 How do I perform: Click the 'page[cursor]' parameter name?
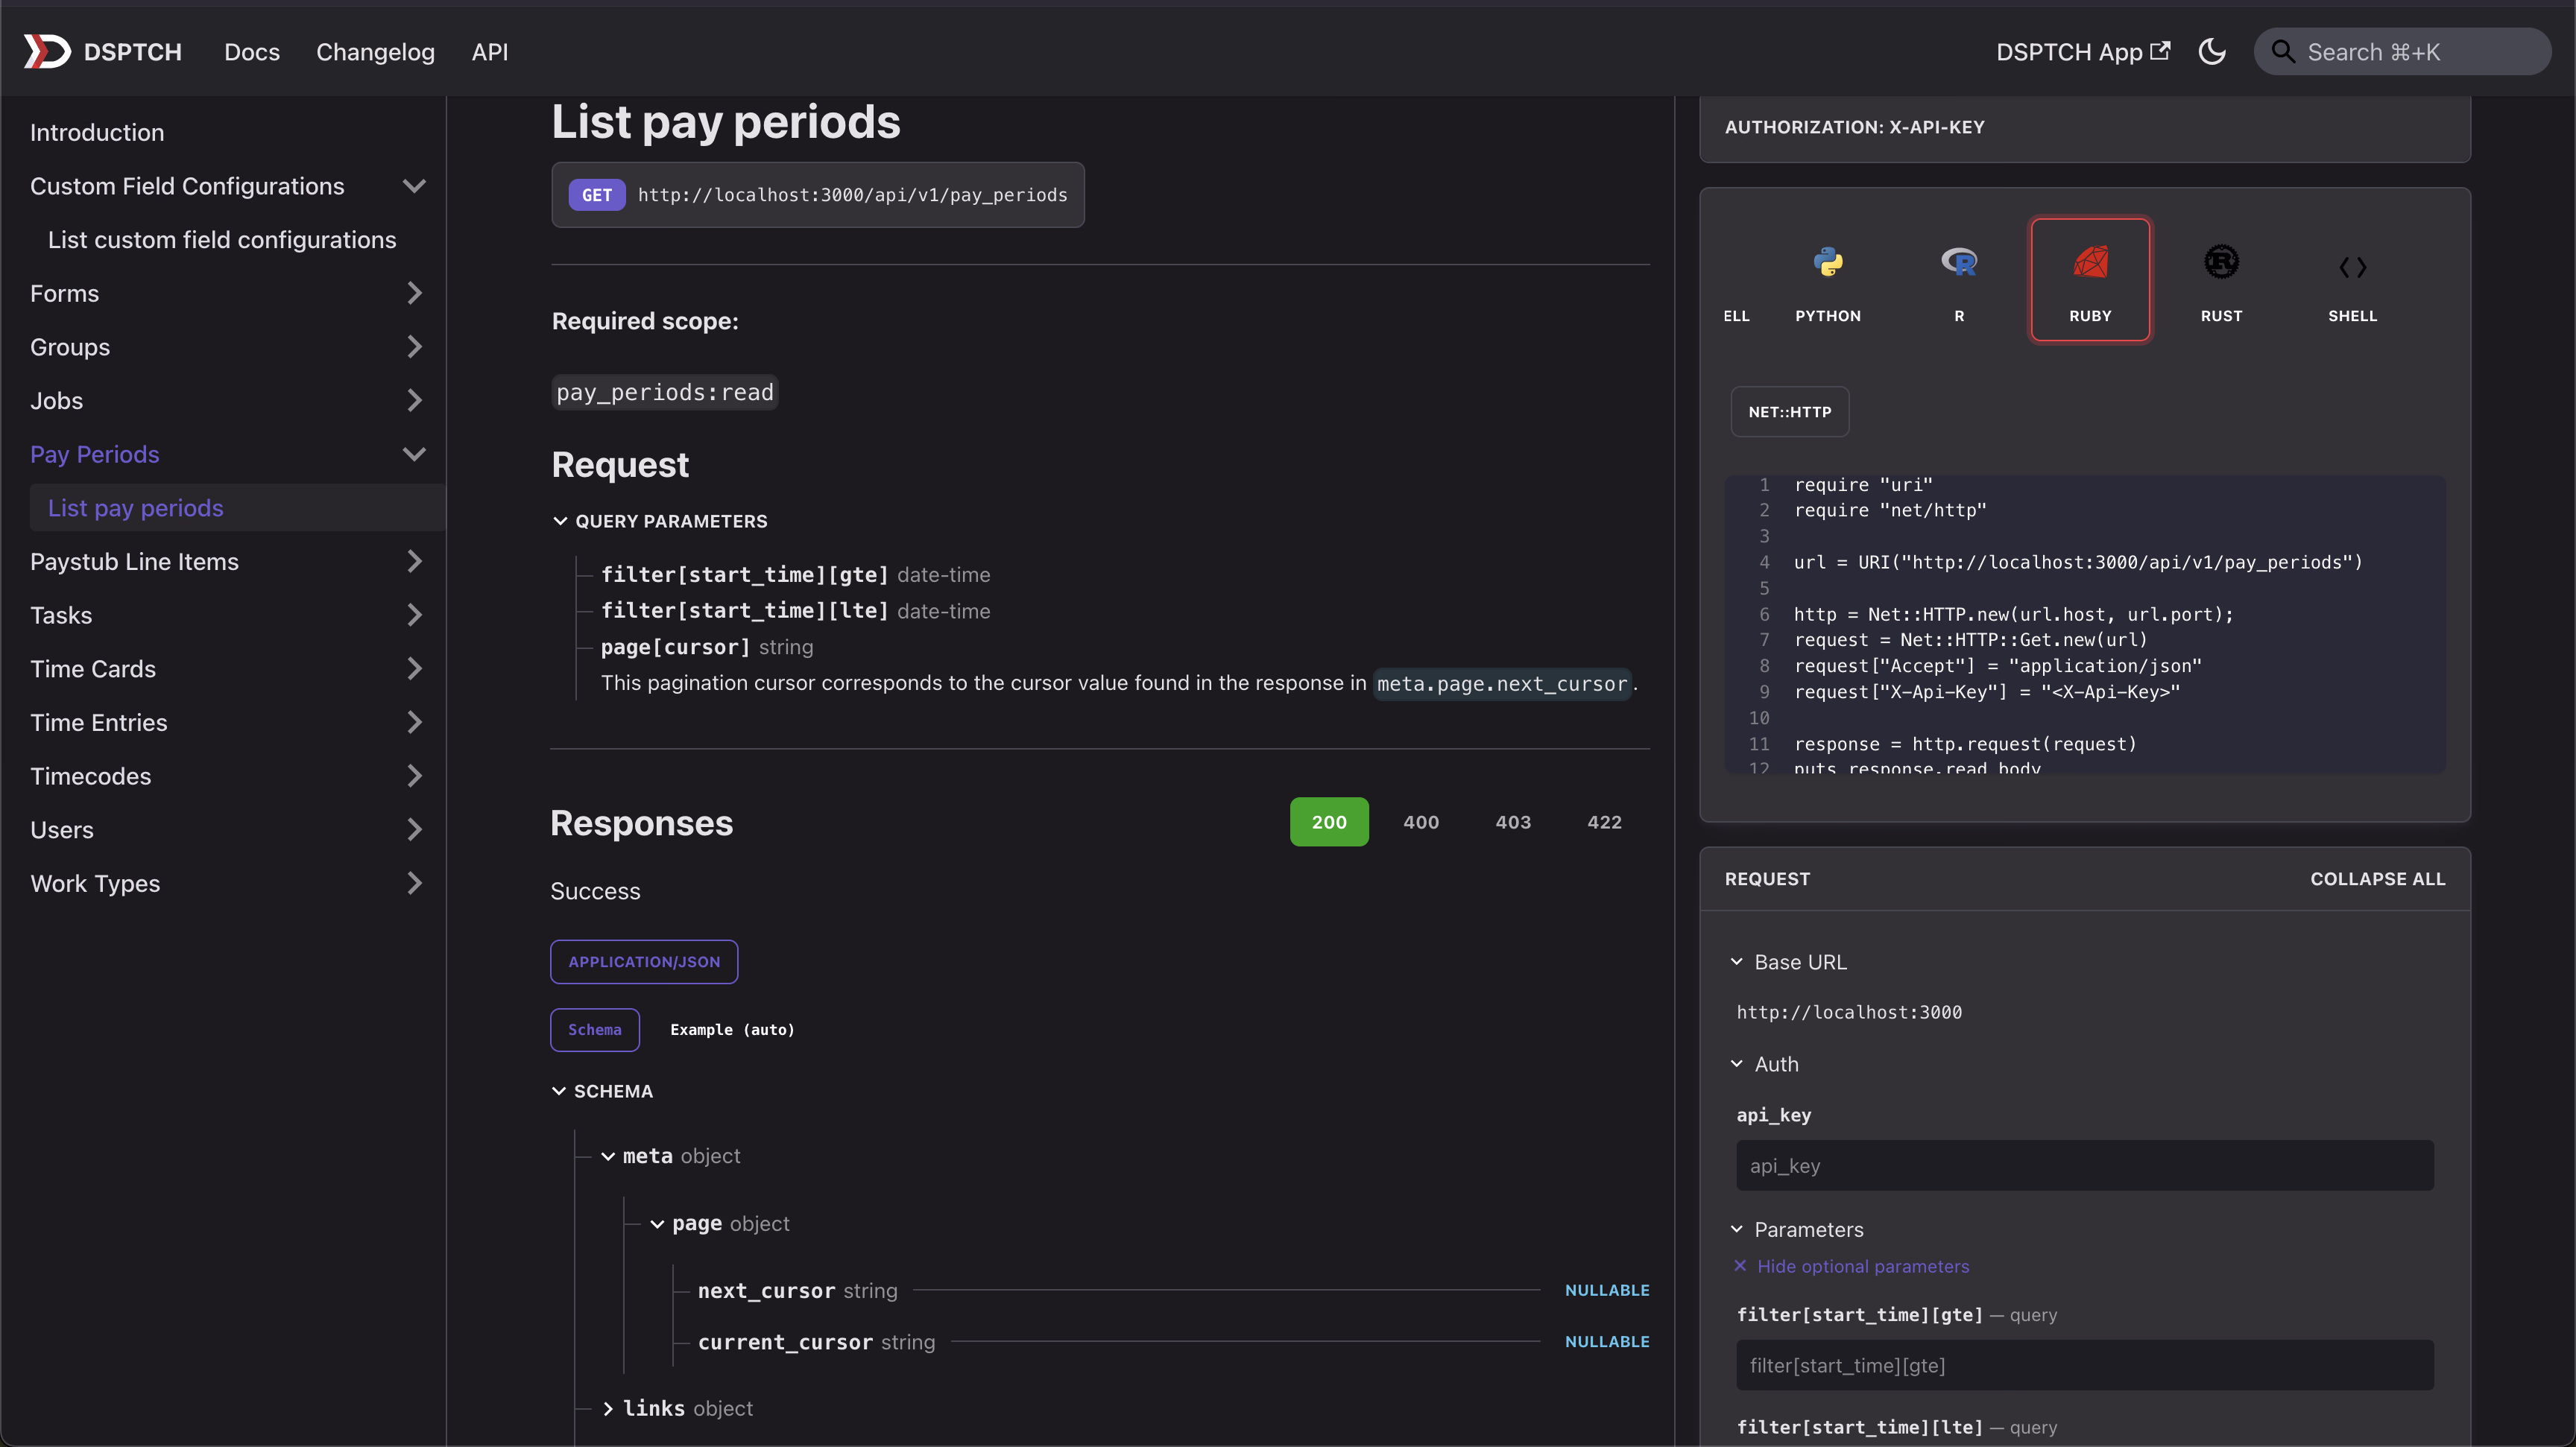coord(675,647)
